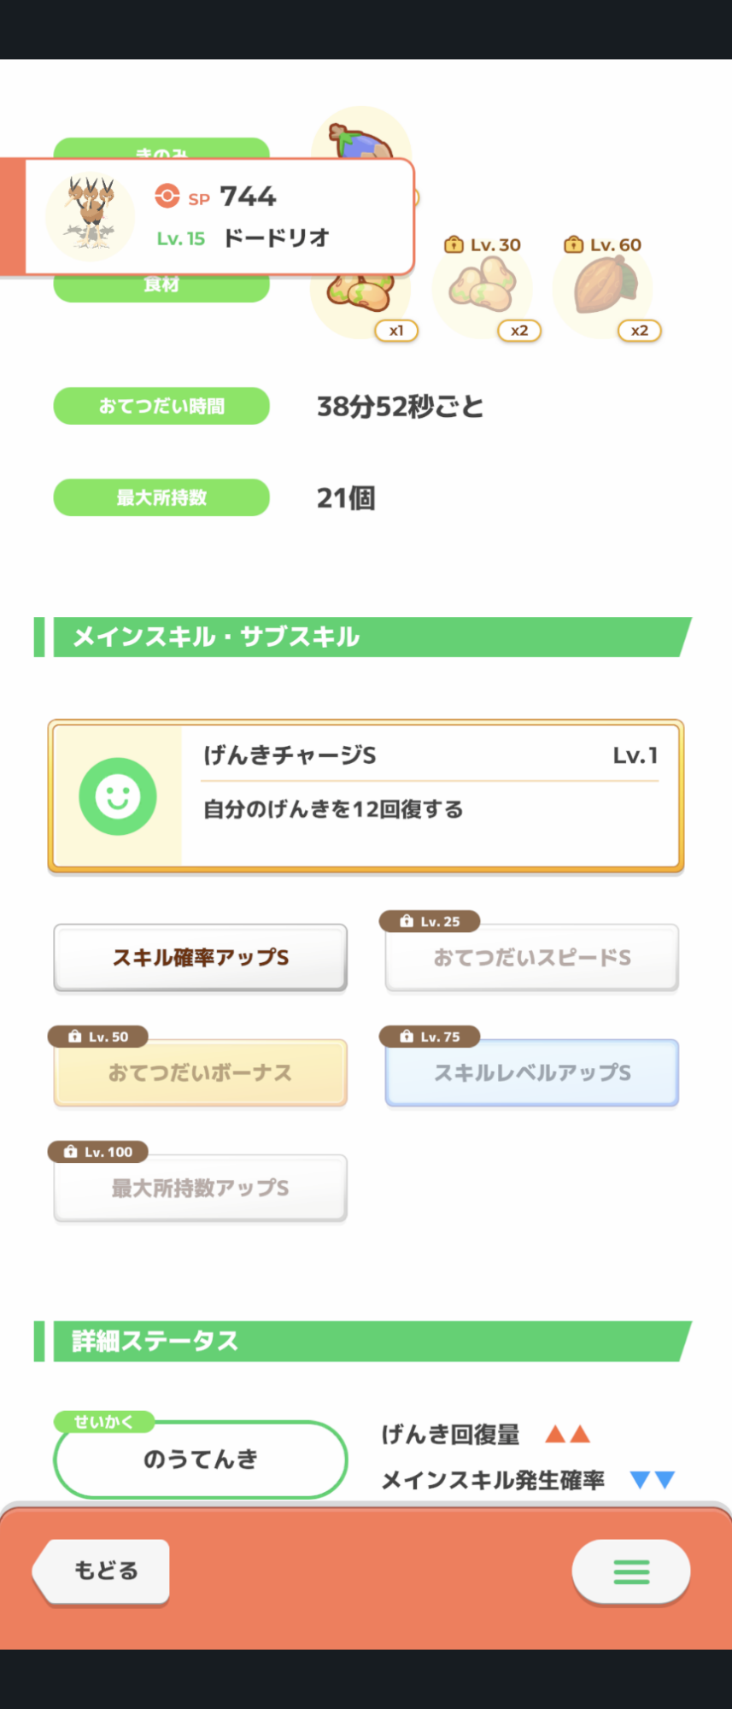This screenshot has height=1709, width=732.
Task: Select the スキル確率アップS subskill
Action: (x=201, y=957)
